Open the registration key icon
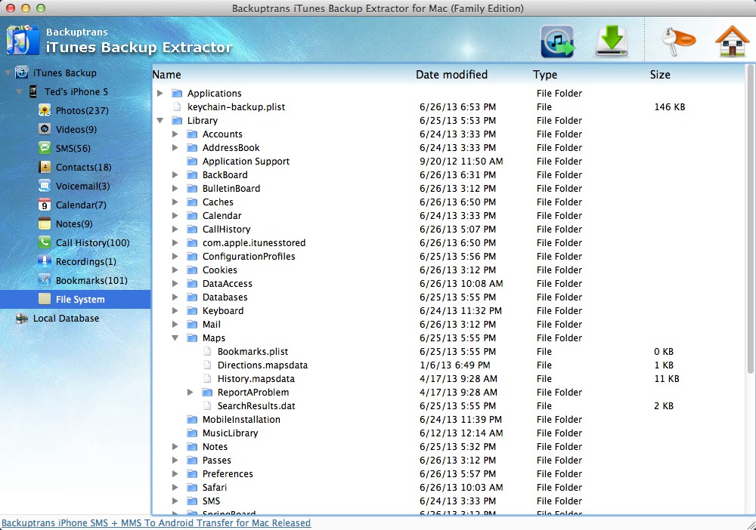The width and height of the screenshot is (756, 530). (x=678, y=42)
